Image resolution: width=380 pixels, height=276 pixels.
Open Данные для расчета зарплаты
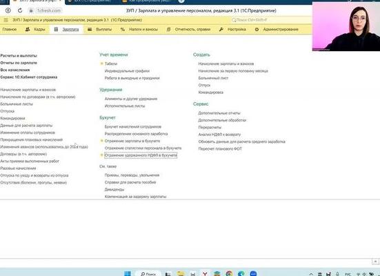click(x=26, y=126)
